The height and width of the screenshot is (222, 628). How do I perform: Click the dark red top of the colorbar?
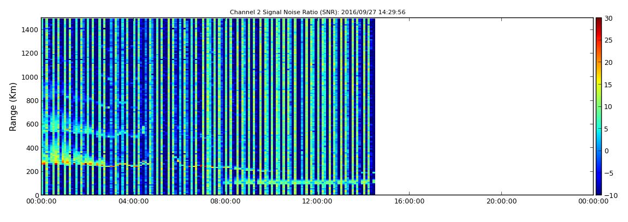coord(599,21)
